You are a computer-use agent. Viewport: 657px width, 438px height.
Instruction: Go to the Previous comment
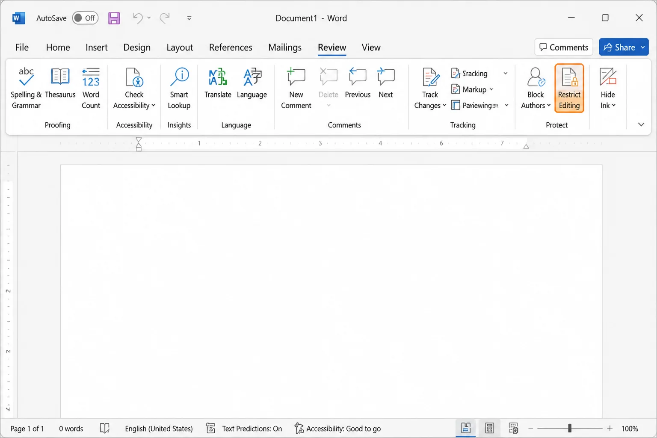358,83
